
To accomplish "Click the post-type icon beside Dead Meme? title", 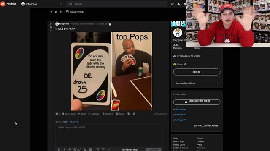I will pos(67,12).
